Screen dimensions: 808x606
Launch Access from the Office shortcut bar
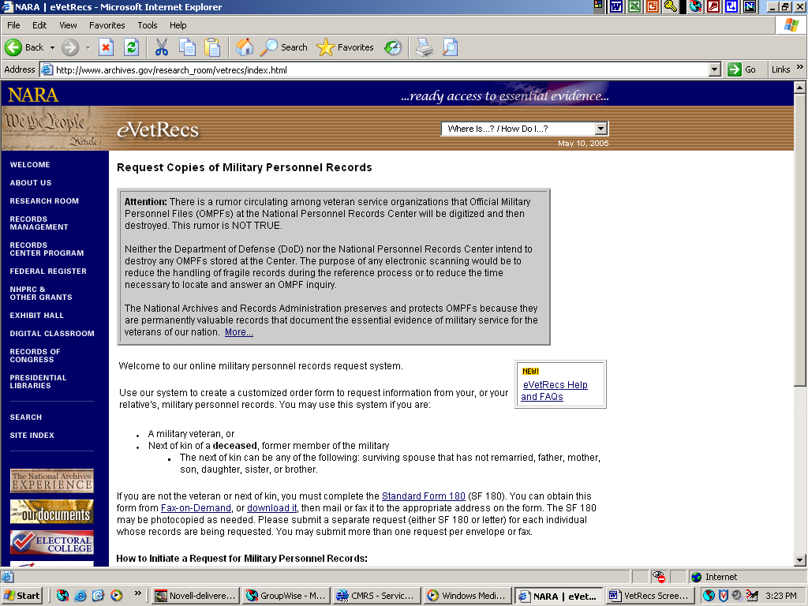point(713,6)
